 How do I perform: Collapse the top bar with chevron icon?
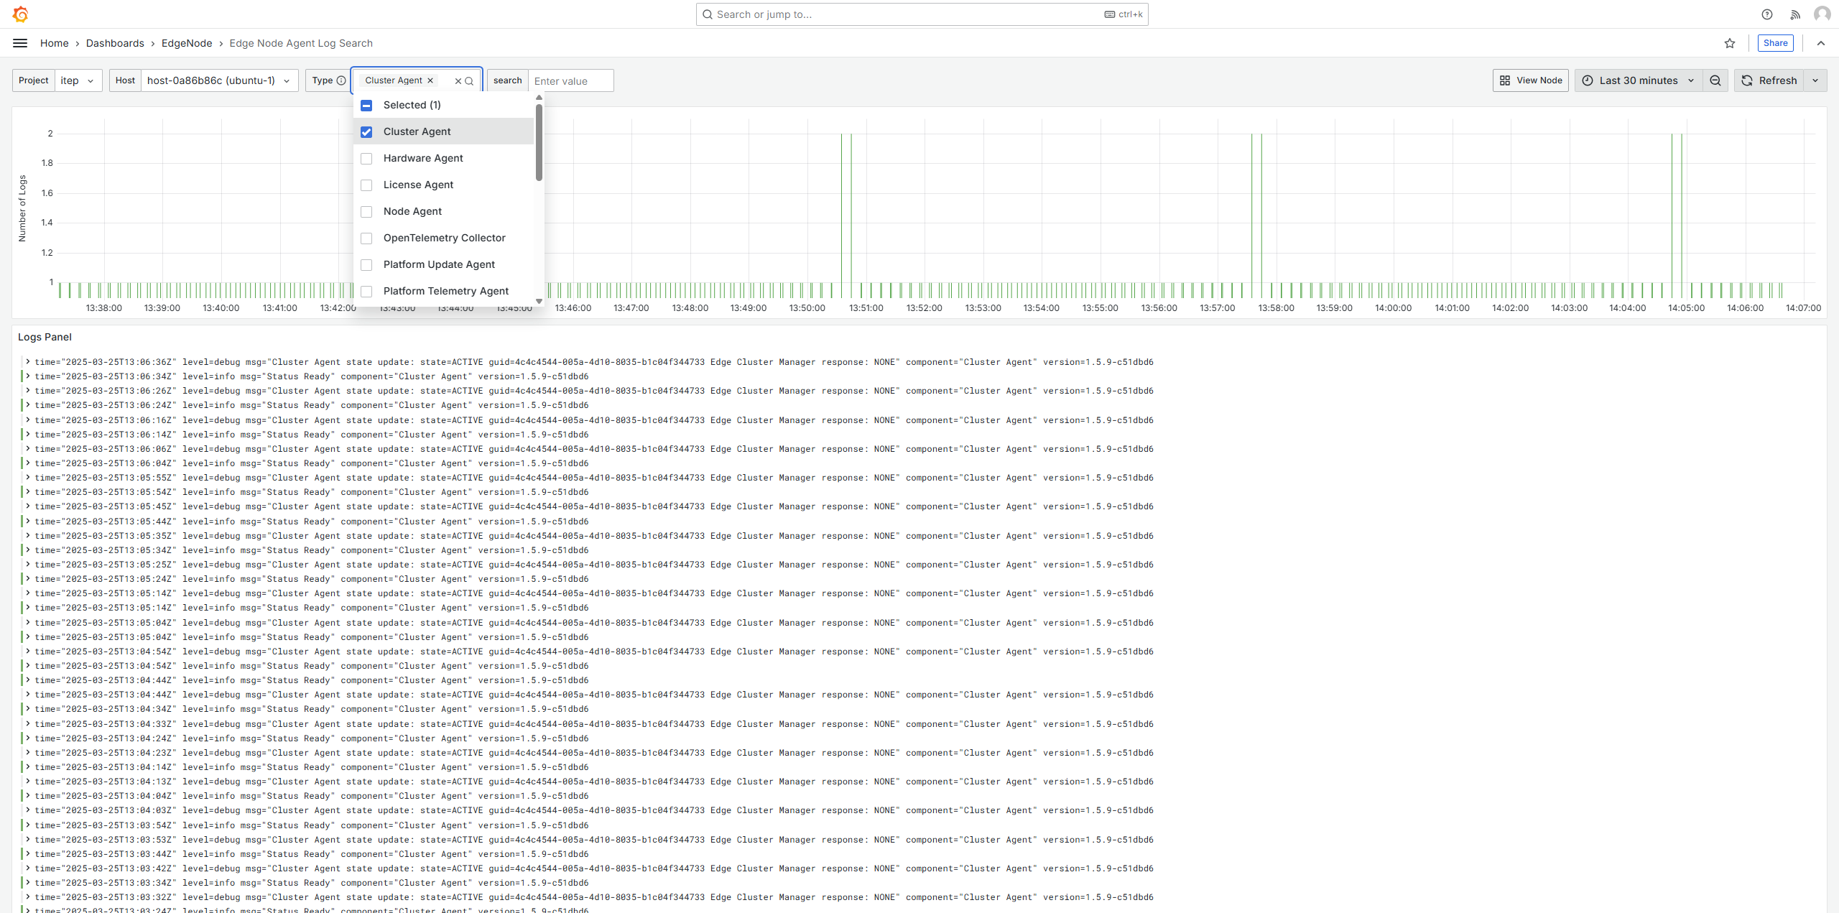tap(1821, 43)
